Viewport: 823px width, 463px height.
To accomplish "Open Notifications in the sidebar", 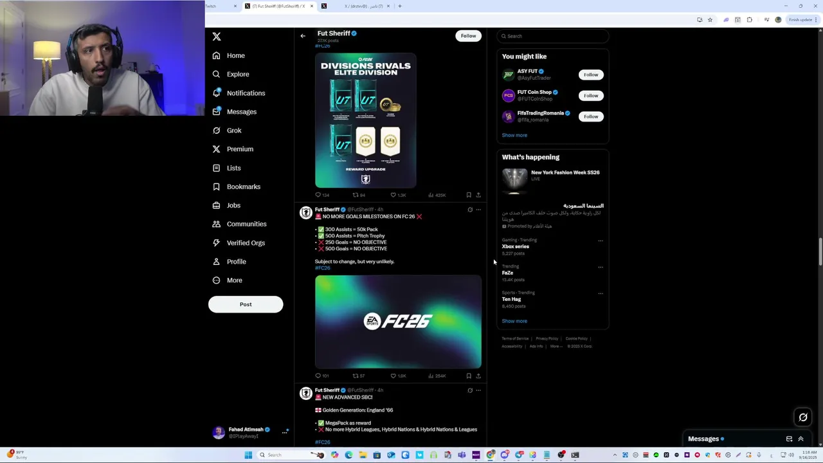I will [x=239, y=93].
